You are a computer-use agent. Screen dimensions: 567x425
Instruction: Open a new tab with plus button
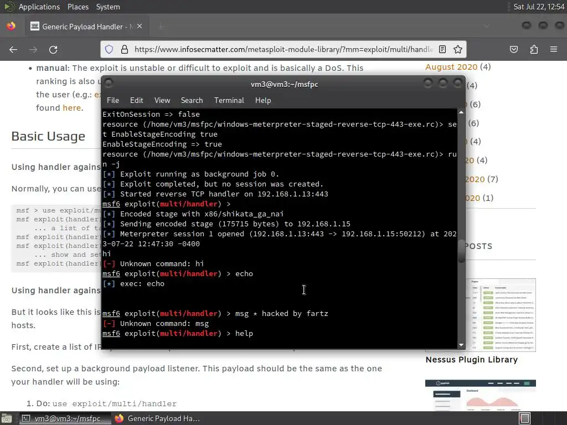[161, 27]
